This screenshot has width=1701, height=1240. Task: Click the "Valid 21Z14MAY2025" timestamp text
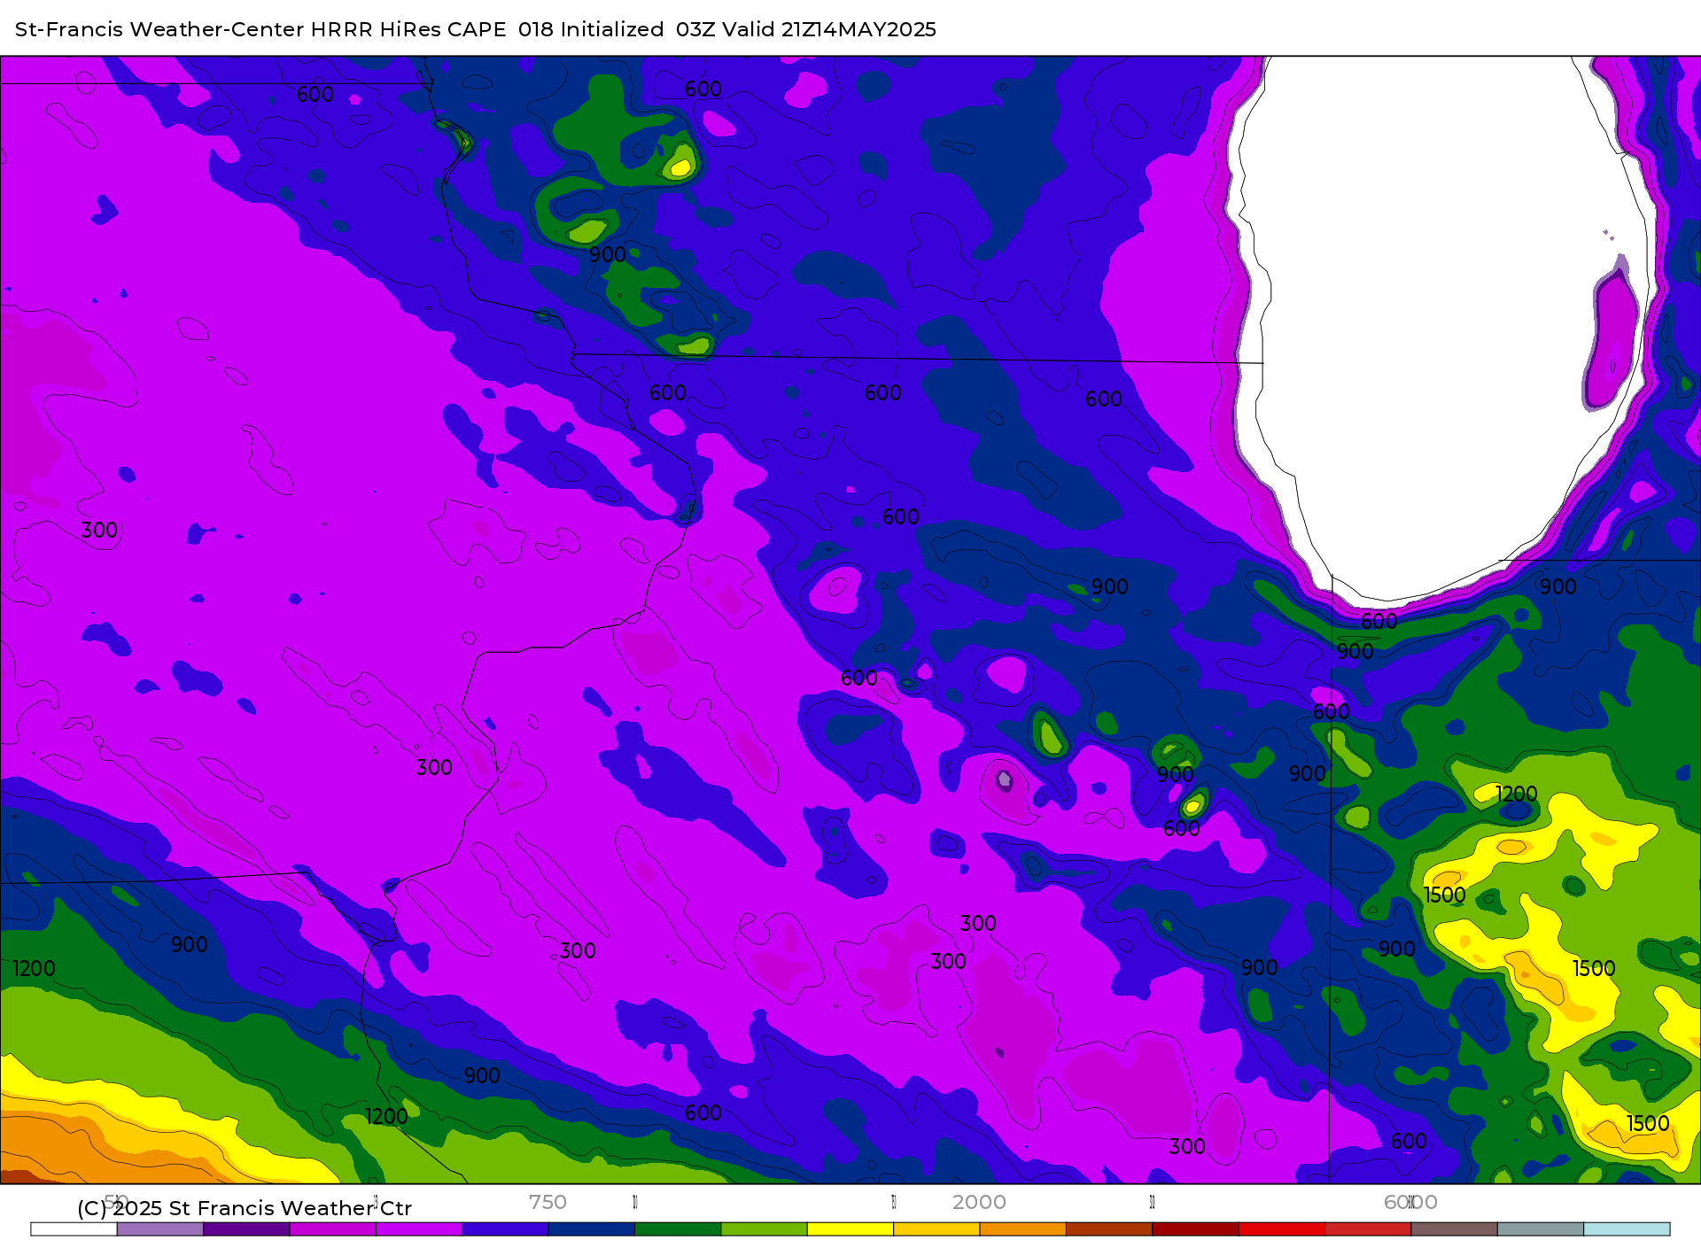(829, 29)
